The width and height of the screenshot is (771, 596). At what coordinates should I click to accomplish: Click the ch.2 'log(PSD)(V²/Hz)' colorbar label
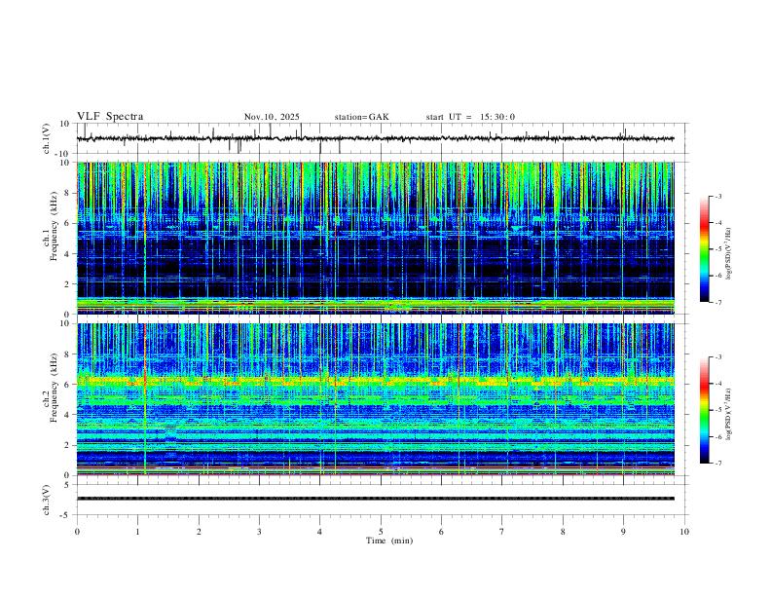pyautogui.click(x=729, y=415)
